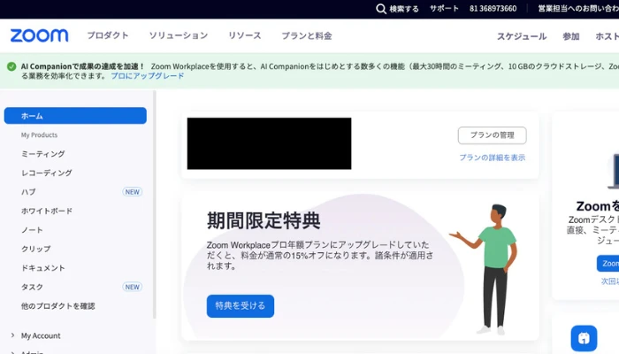The image size is (619, 354).
Task: Open レコーディング in the sidebar
Action: click(x=47, y=173)
